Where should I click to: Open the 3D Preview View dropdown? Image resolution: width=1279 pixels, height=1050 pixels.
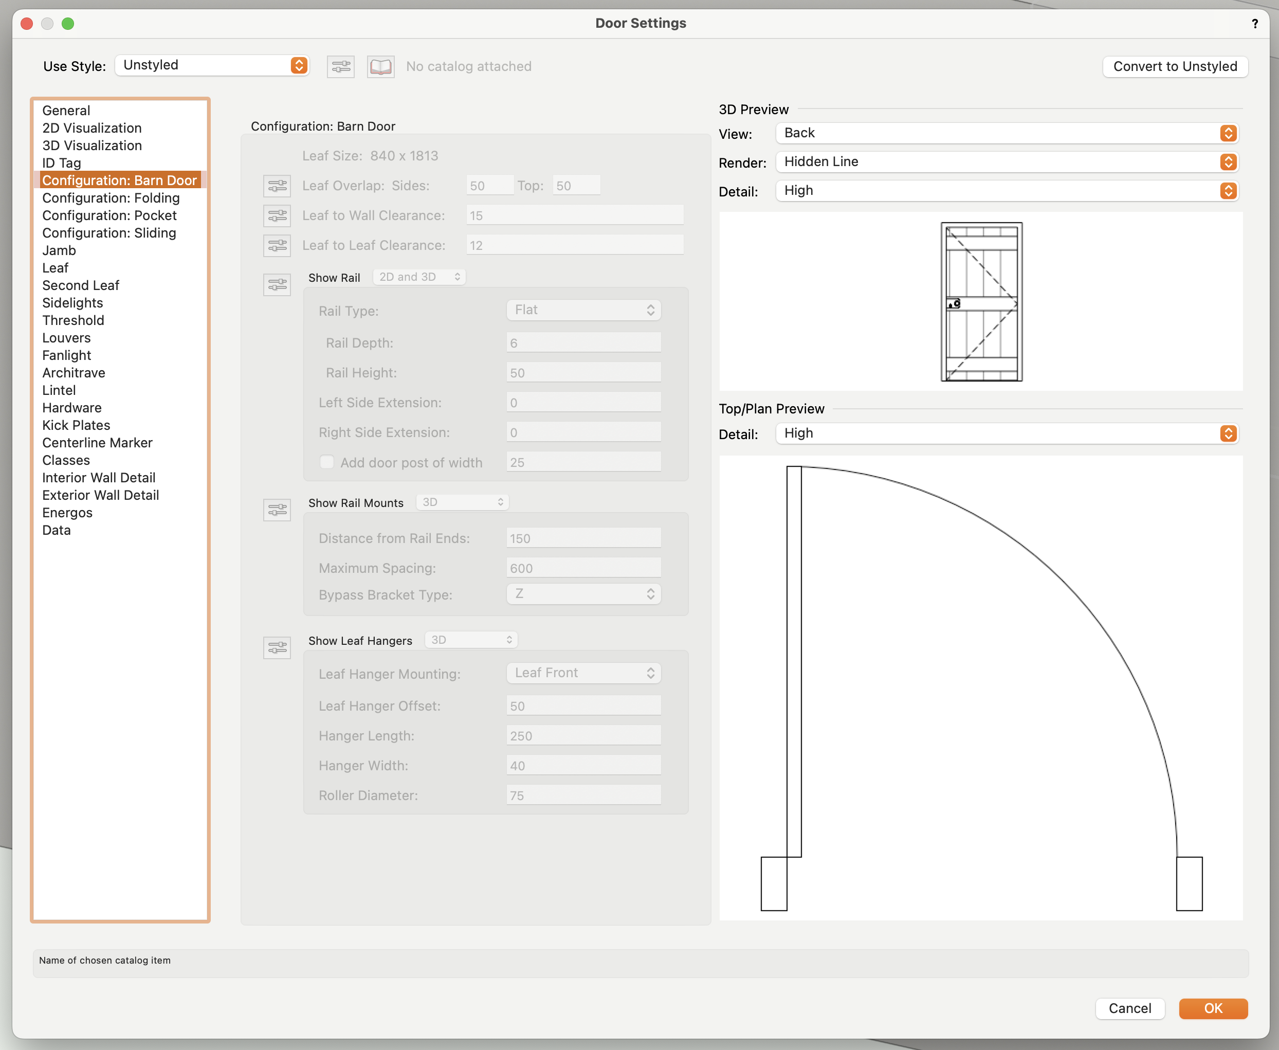point(1007,133)
